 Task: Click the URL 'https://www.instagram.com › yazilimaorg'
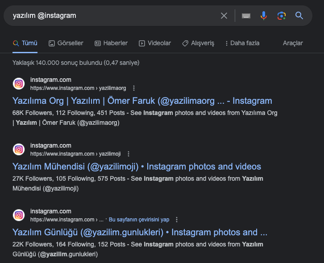tap(78, 88)
